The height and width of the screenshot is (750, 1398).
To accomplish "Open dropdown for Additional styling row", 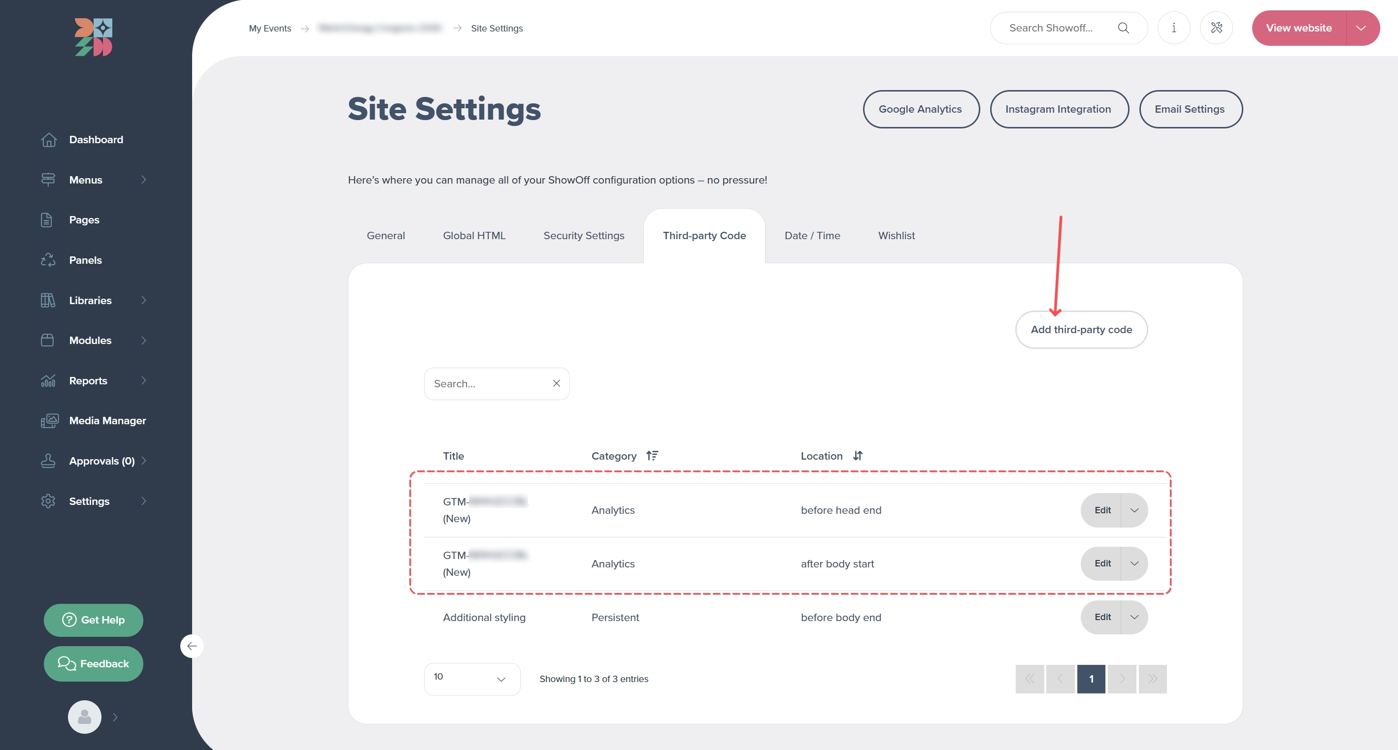I will 1134,617.
